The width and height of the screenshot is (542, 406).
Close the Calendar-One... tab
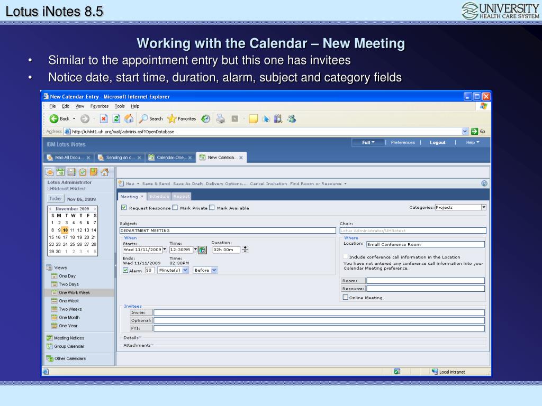(x=190, y=158)
